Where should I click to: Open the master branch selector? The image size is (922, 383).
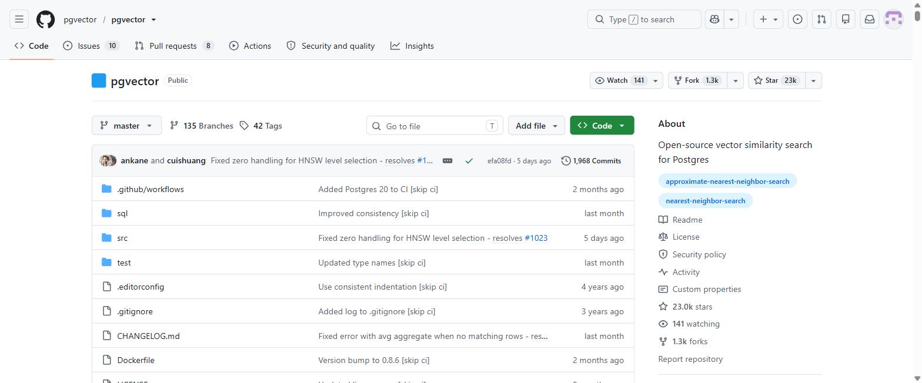126,126
